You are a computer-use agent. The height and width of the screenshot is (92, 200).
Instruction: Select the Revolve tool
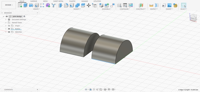coord(31,5)
